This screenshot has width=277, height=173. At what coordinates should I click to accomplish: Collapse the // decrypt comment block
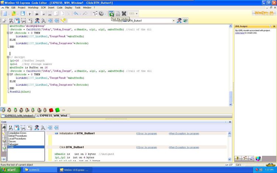(8, 57)
